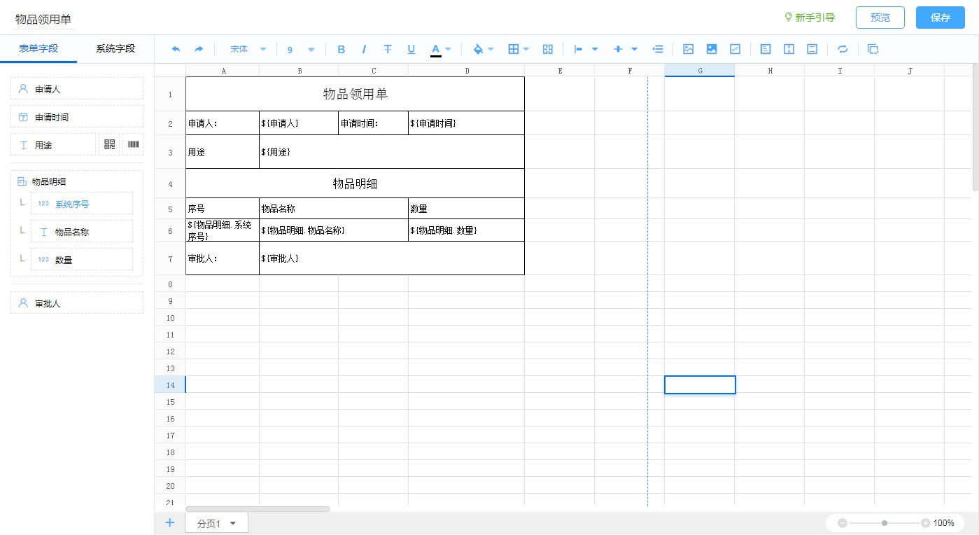Insert barcode for 用途 field

click(133, 144)
